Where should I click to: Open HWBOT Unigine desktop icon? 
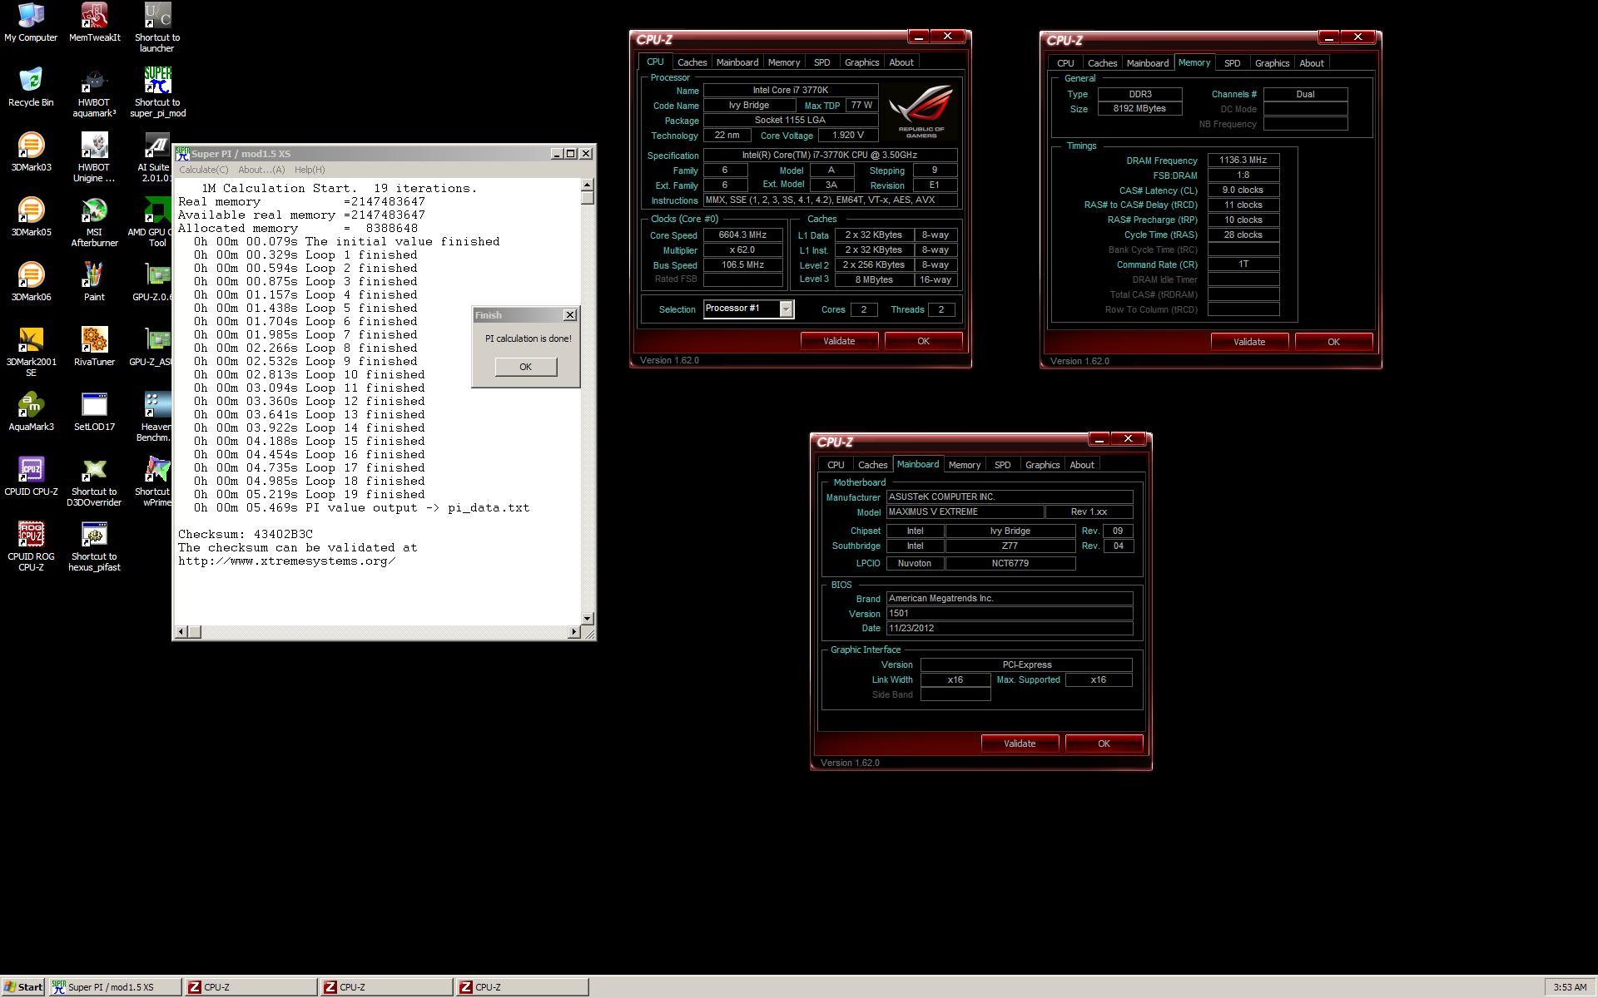(x=94, y=158)
